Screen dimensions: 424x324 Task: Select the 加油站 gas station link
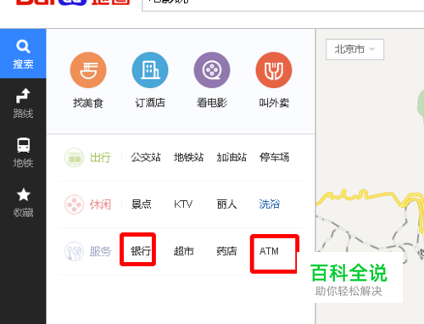click(232, 157)
